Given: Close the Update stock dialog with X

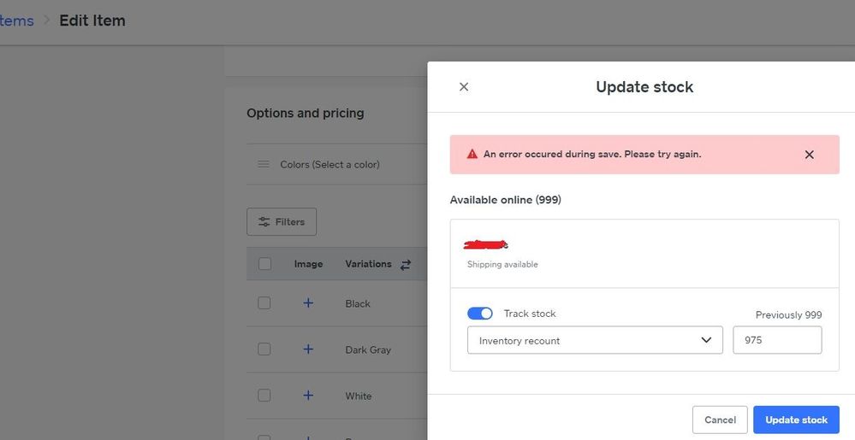Looking at the screenshot, I should pos(464,87).
